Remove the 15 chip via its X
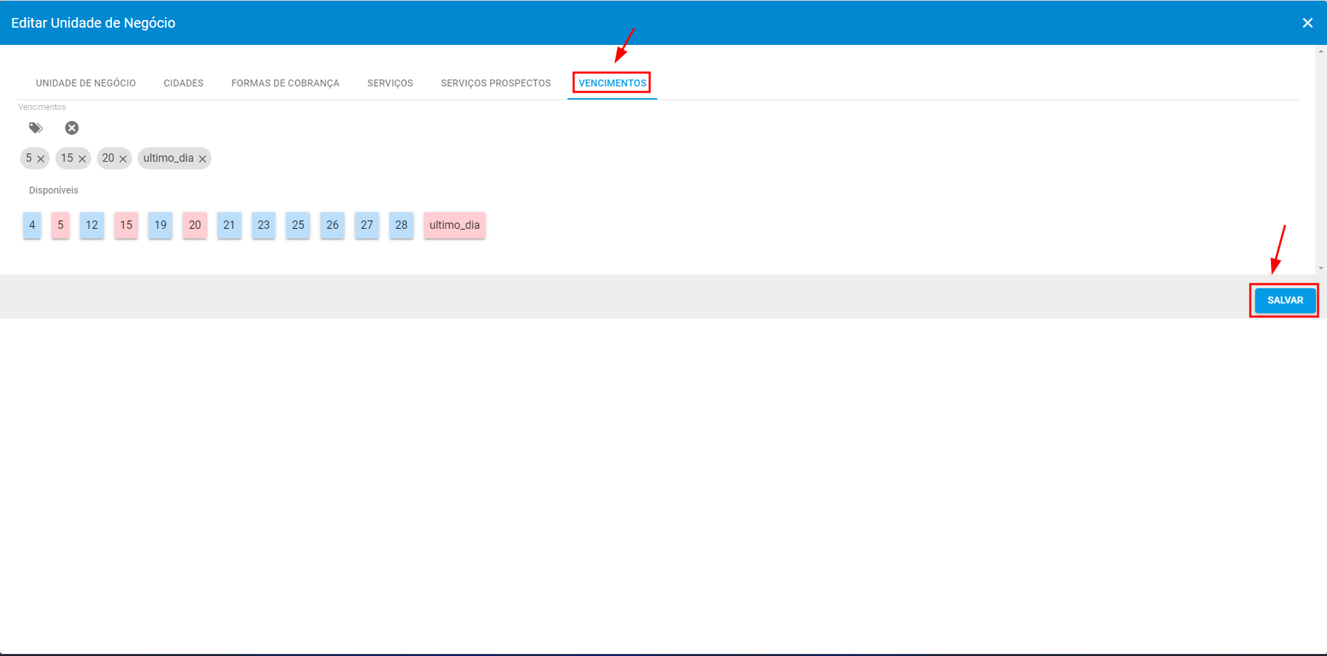 [82, 159]
